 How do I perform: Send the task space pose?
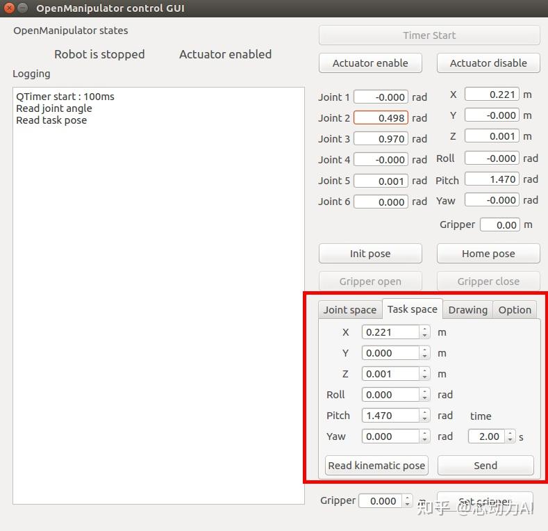[x=485, y=466]
